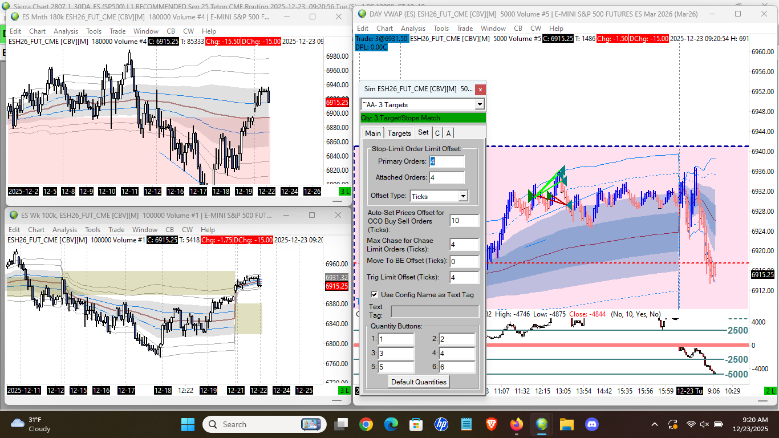Viewport: 779px width, 438px height.
Task: Open CW menu in DAY VWAP window
Action: pyautogui.click(x=535, y=28)
